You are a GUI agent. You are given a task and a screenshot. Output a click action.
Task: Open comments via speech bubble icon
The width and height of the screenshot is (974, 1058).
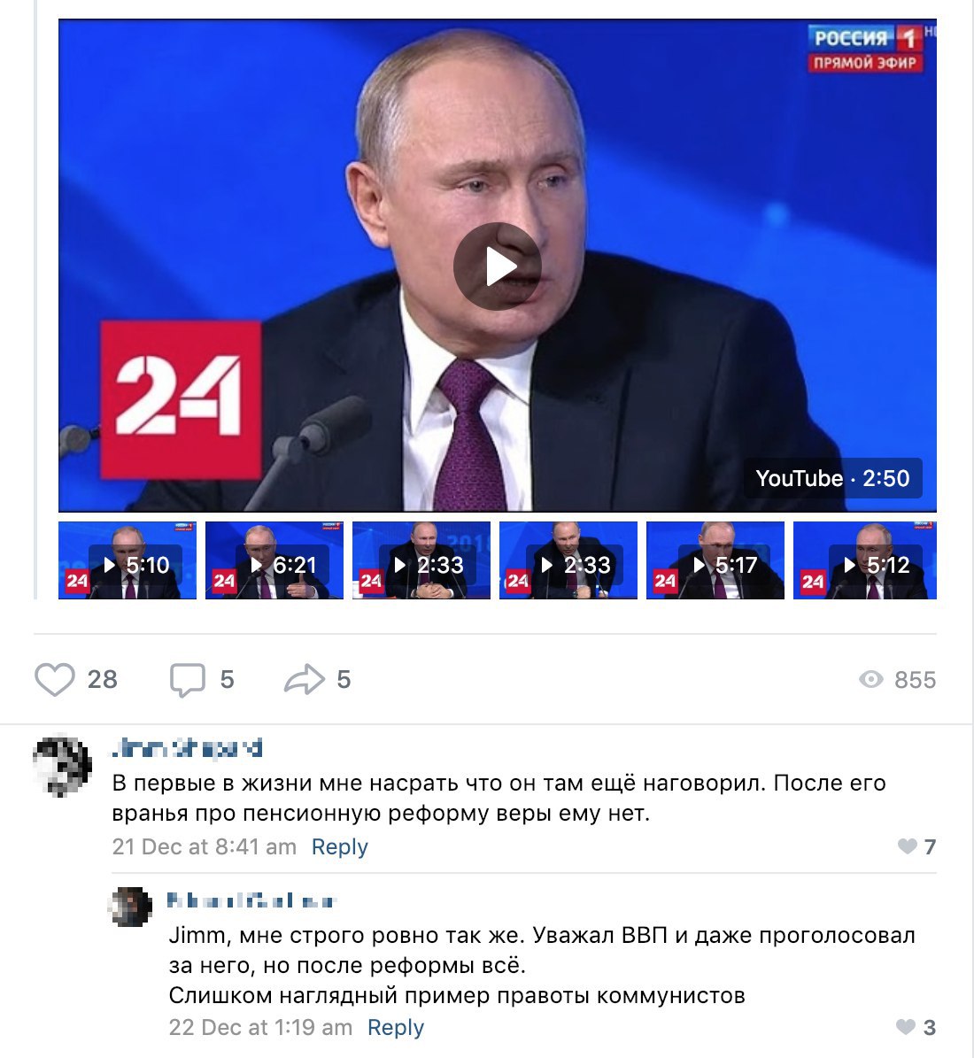[187, 679]
